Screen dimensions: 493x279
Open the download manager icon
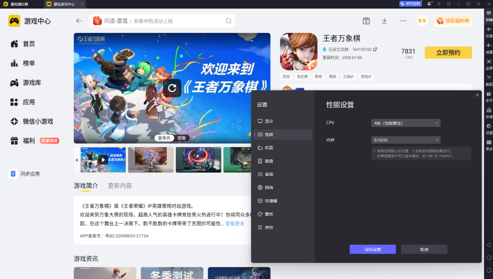tap(385, 21)
